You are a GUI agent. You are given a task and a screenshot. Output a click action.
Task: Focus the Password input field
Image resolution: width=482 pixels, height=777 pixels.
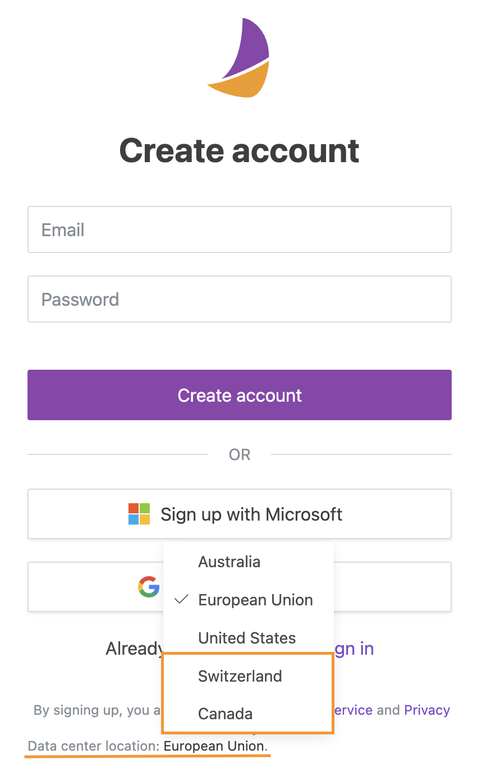click(x=240, y=299)
